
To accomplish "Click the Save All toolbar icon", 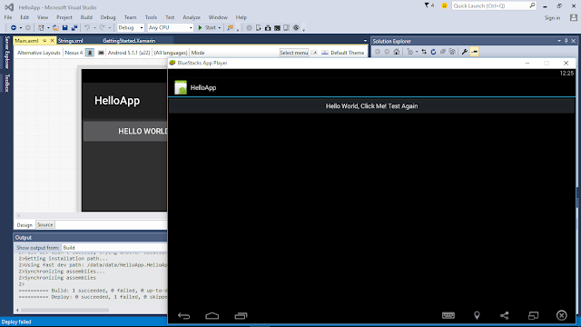I will (x=74, y=28).
